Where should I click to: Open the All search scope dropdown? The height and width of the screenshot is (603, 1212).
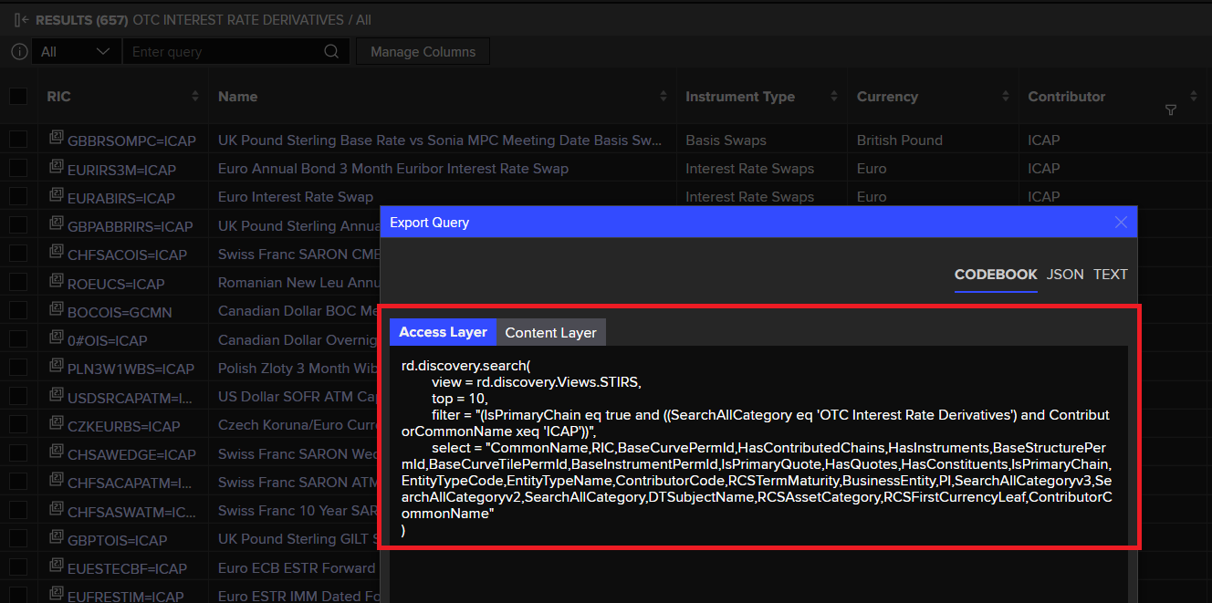pyautogui.click(x=76, y=52)
